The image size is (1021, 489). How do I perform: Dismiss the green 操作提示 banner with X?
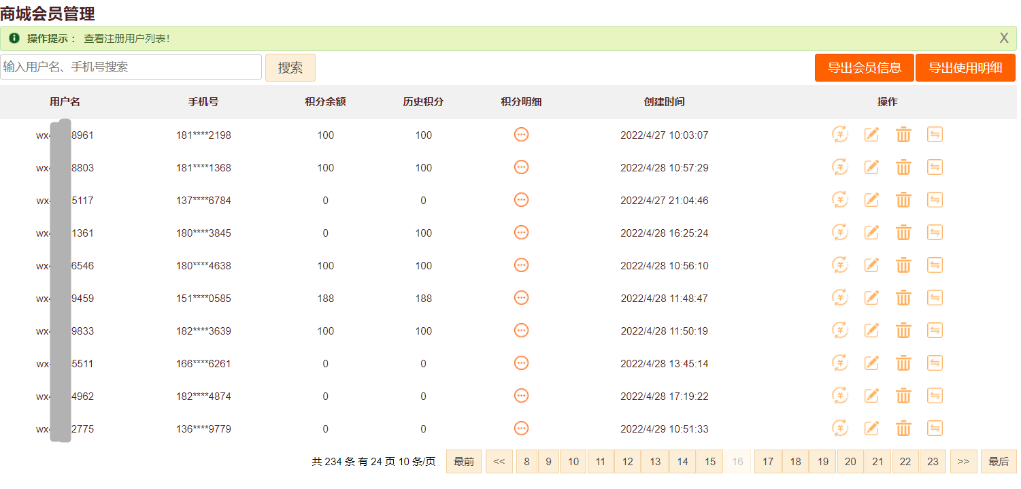1004,38
